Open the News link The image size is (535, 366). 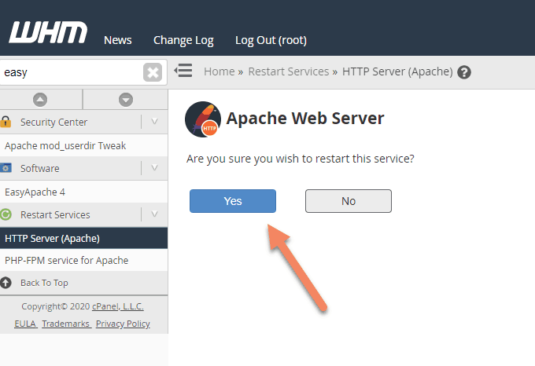point(118,40)
